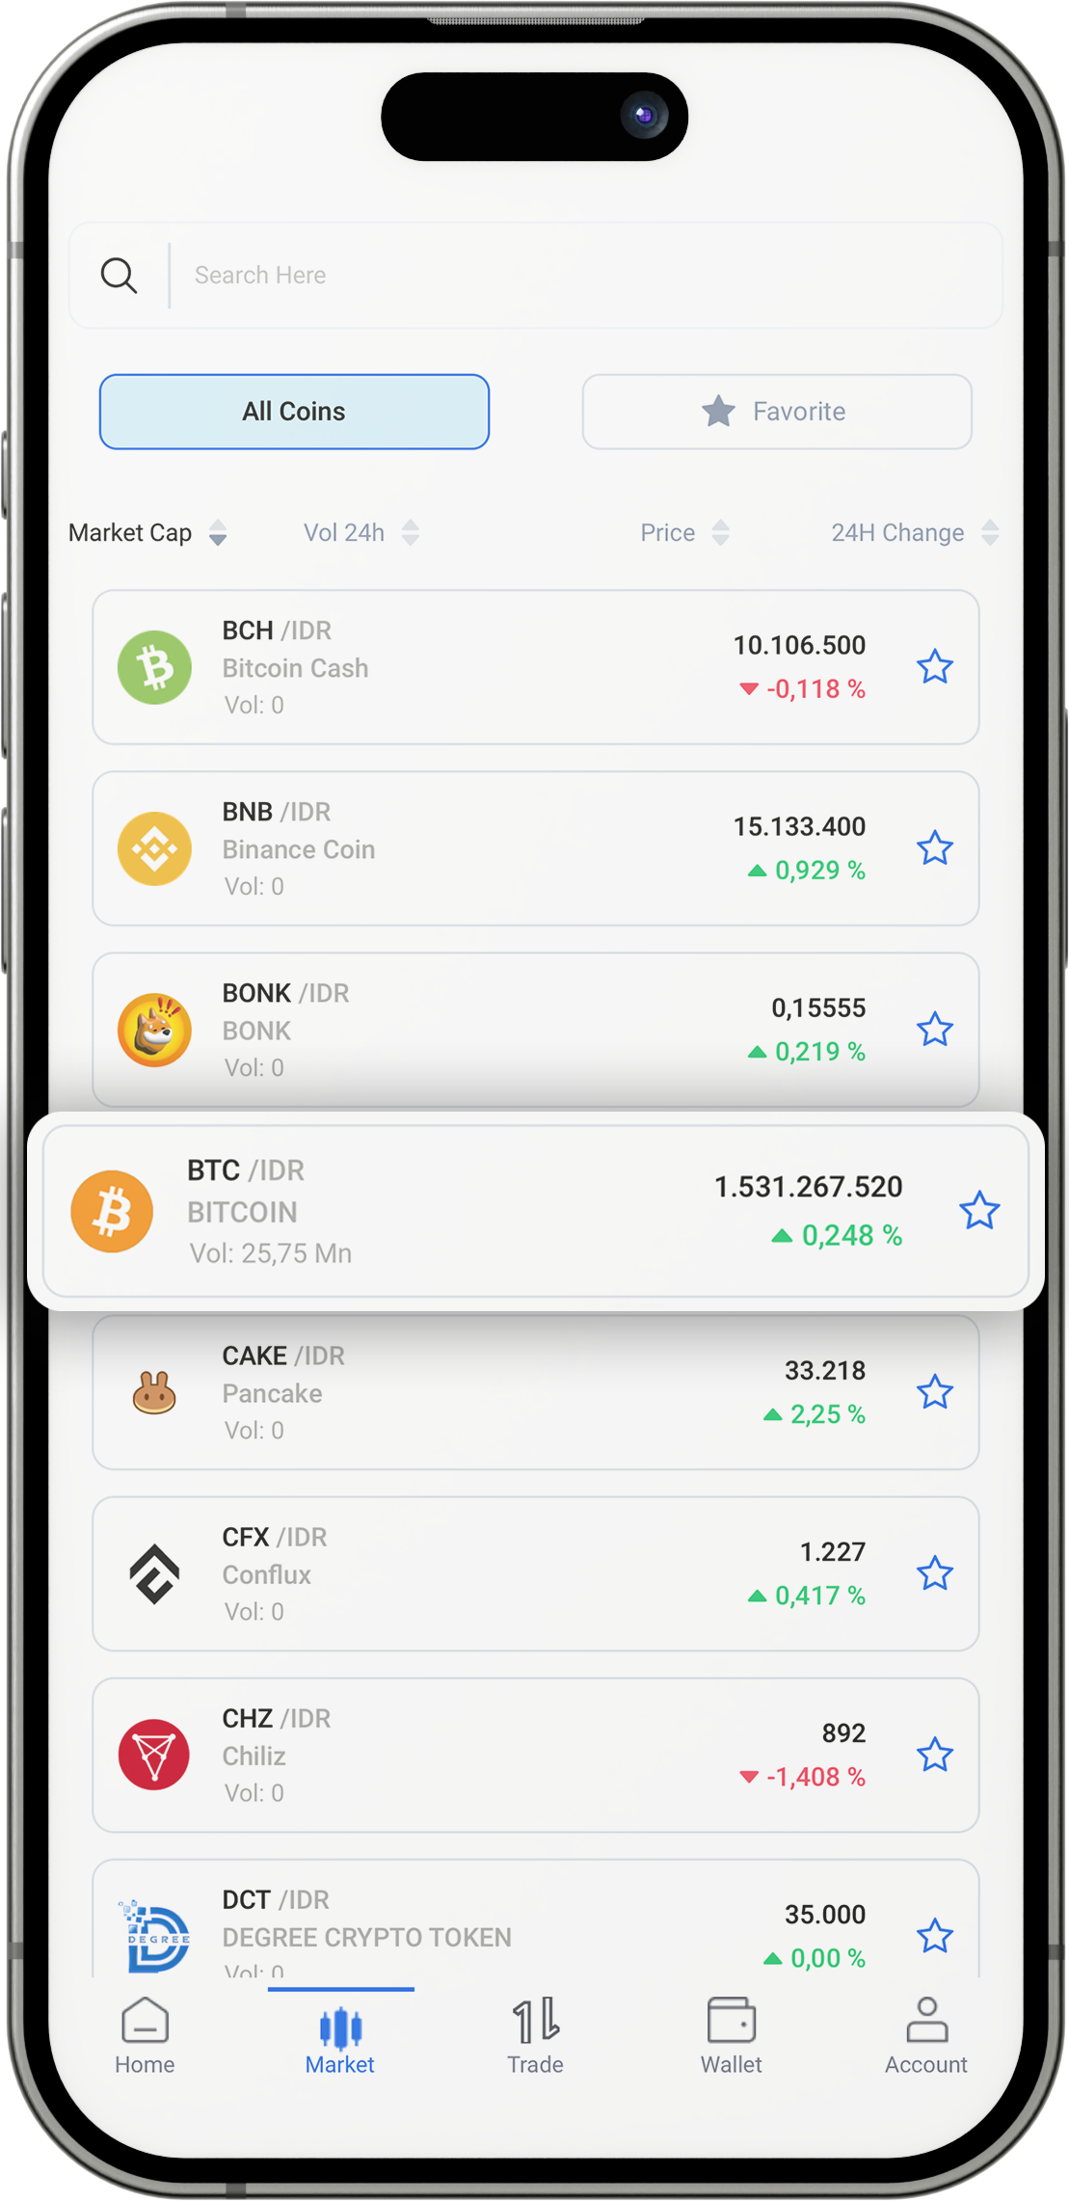
Task: Open the Wallet icon
Action: [x=731, y=2020]
